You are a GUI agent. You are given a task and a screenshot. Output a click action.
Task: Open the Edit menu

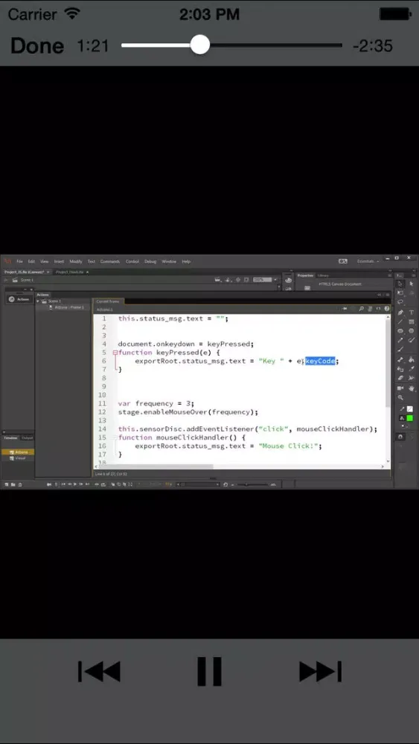coord(31,261)
